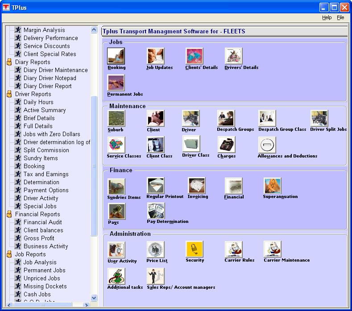The height and width of the screenshot is (311, 352).
Task: Open Permanent Jobs icon in Jobs group
Action: (x=116, y=83)
